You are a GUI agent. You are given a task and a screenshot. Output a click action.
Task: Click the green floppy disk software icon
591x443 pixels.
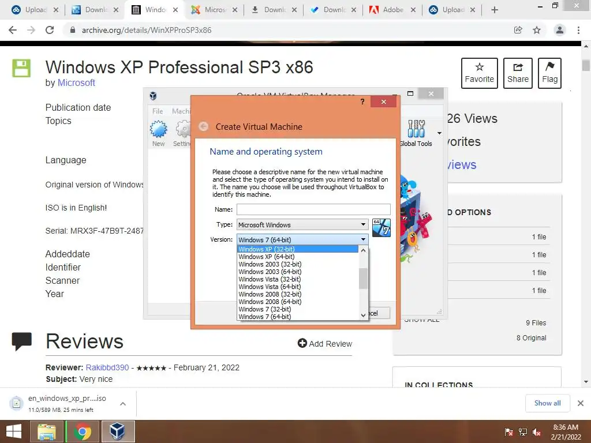21,68
